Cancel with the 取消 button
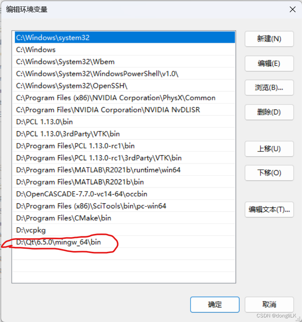The image size is (302, 322). [x=269, y=304]
